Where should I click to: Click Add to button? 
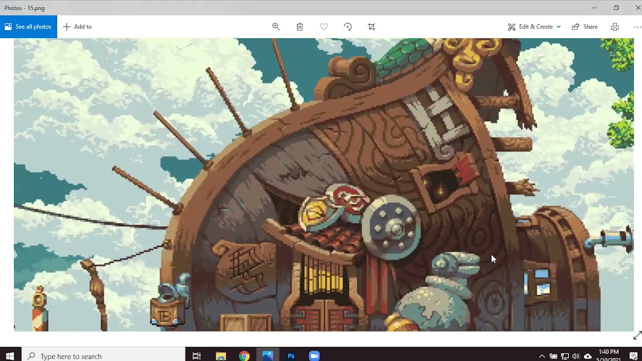click(x=77, y=27)
